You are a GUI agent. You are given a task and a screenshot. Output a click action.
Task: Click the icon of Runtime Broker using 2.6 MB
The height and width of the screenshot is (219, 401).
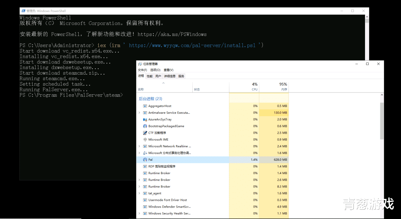145,180
